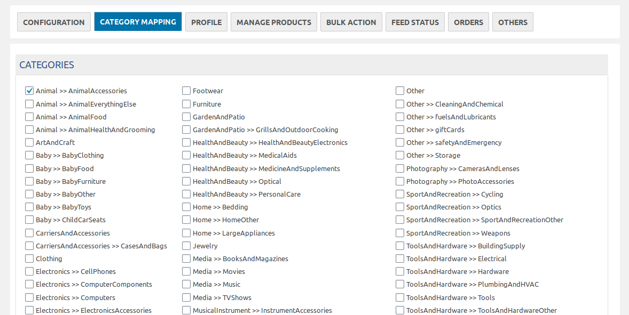Enable Other >> giftCards category

399,130
